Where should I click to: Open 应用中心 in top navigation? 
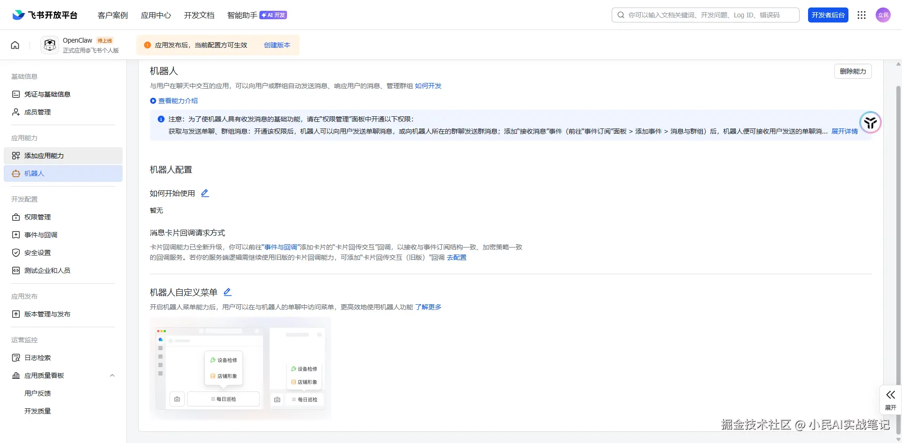(x=156, y=15)
